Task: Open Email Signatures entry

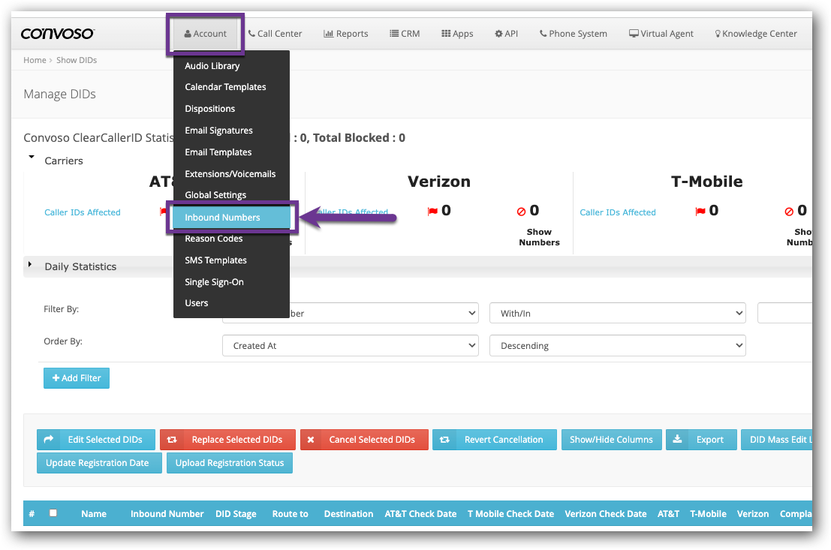Action: [232, 131]
